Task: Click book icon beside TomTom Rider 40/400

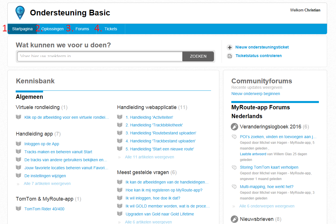Action: click(x=19, y=209)
